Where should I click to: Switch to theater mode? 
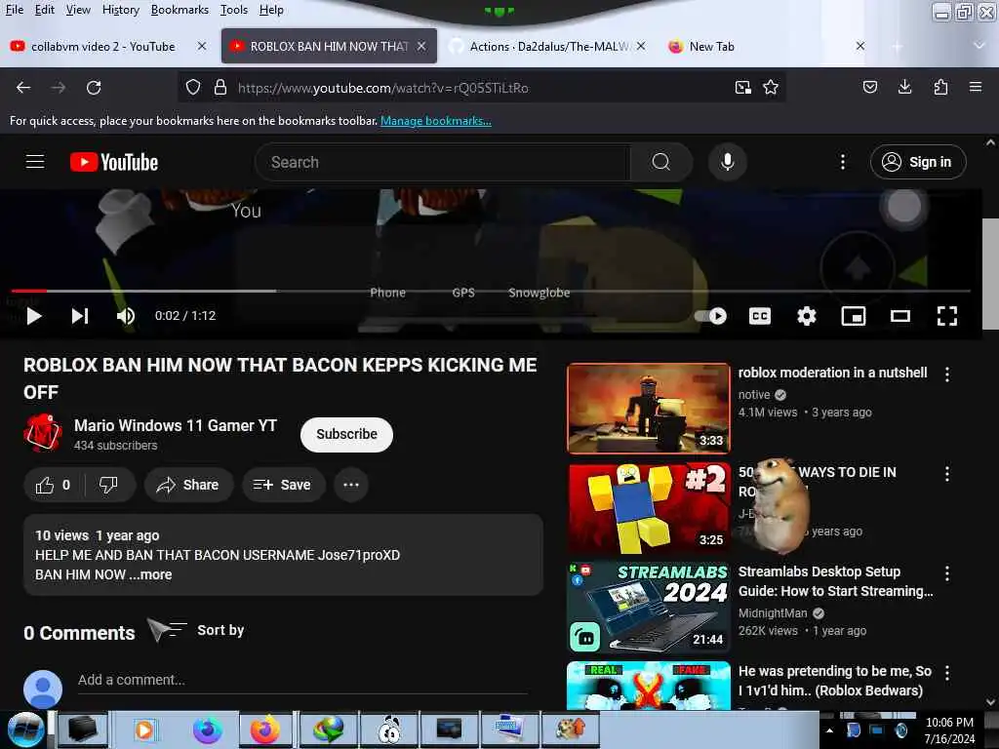(x=900, y=316)
